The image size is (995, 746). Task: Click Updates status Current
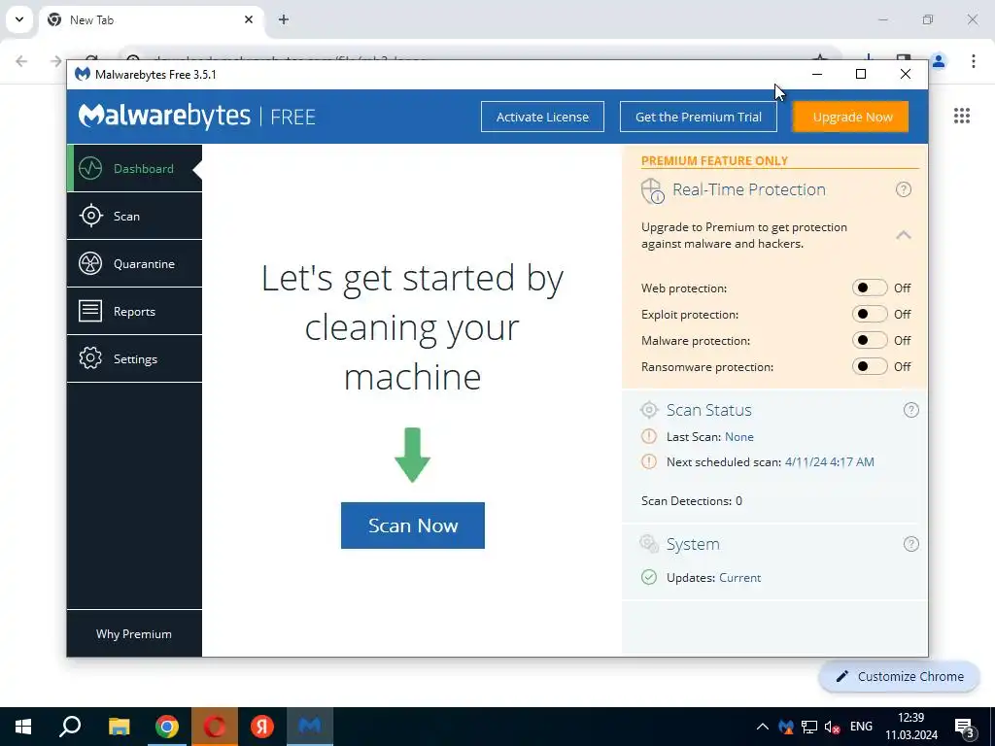(739, 577)
